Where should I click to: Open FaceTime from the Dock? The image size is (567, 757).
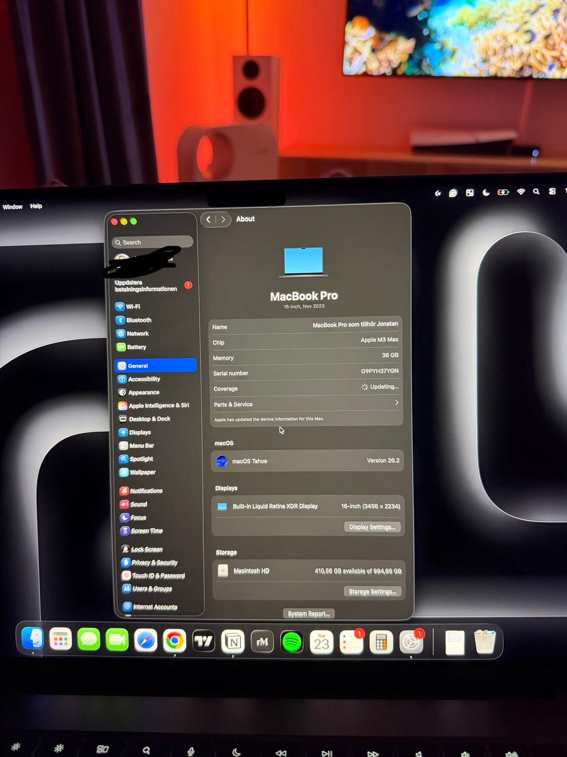[x=117, y=640]
